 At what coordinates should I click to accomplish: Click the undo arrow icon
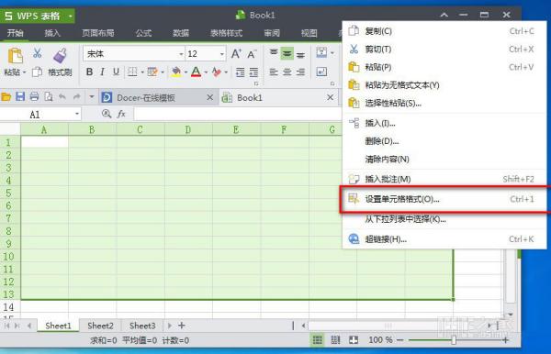[x=62, y=97]
